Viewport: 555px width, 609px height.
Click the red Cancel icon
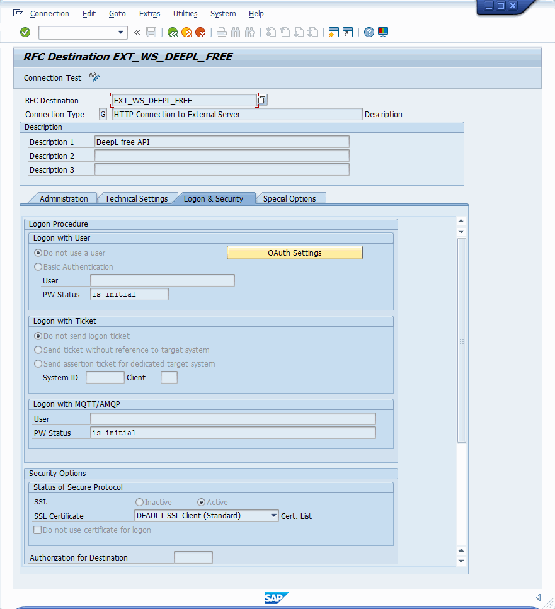pyautogui.click(x=200, y=32)
